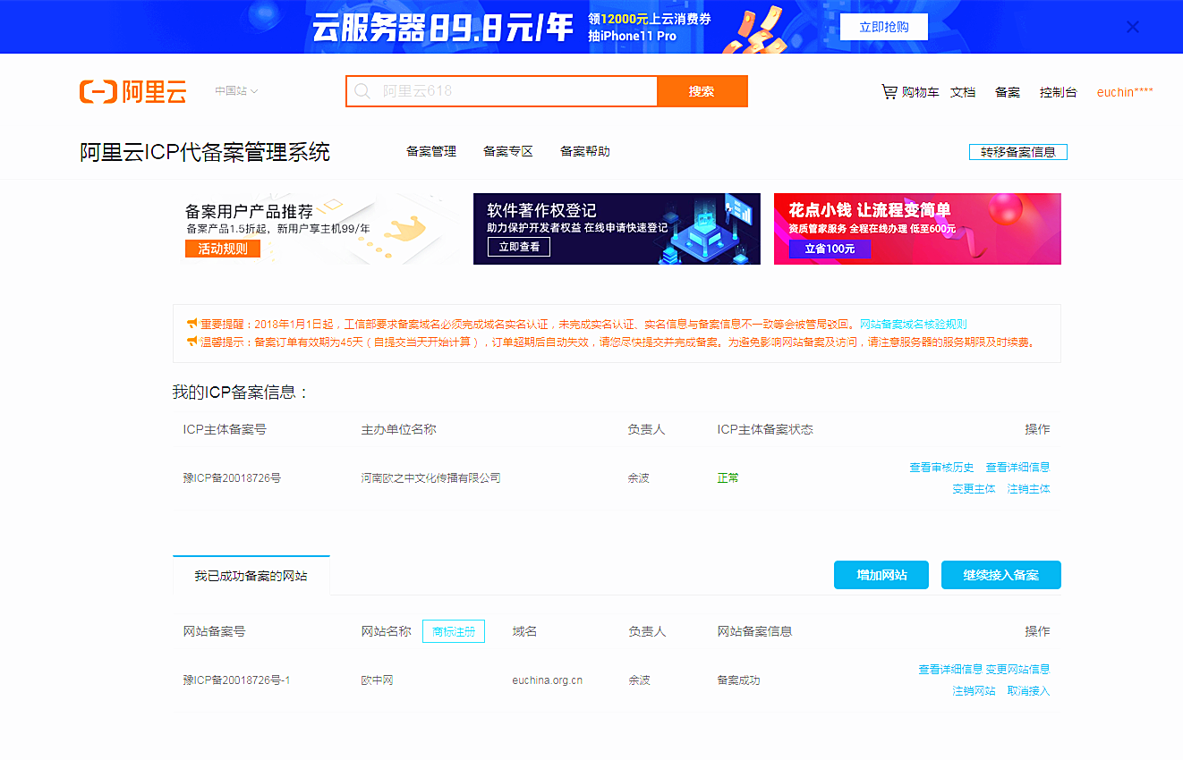
Task: Open the 备案用户产品推荐 banner
Action: (x=317, y=229)
